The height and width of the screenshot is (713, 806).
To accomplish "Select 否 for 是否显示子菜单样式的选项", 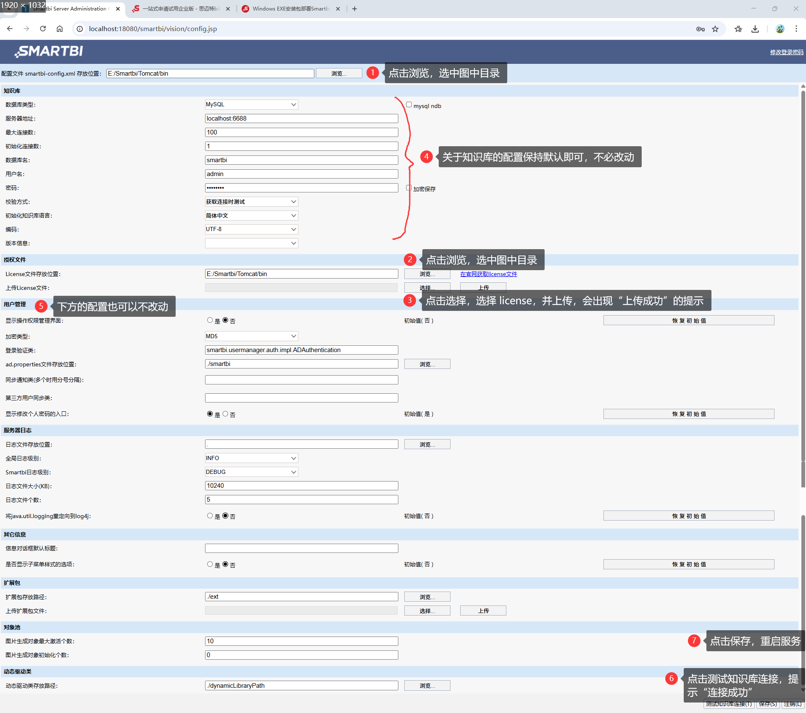I will tap(225, 564).
